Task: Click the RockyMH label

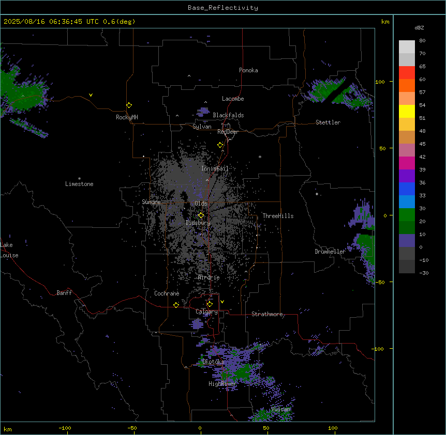Action: 127,117
